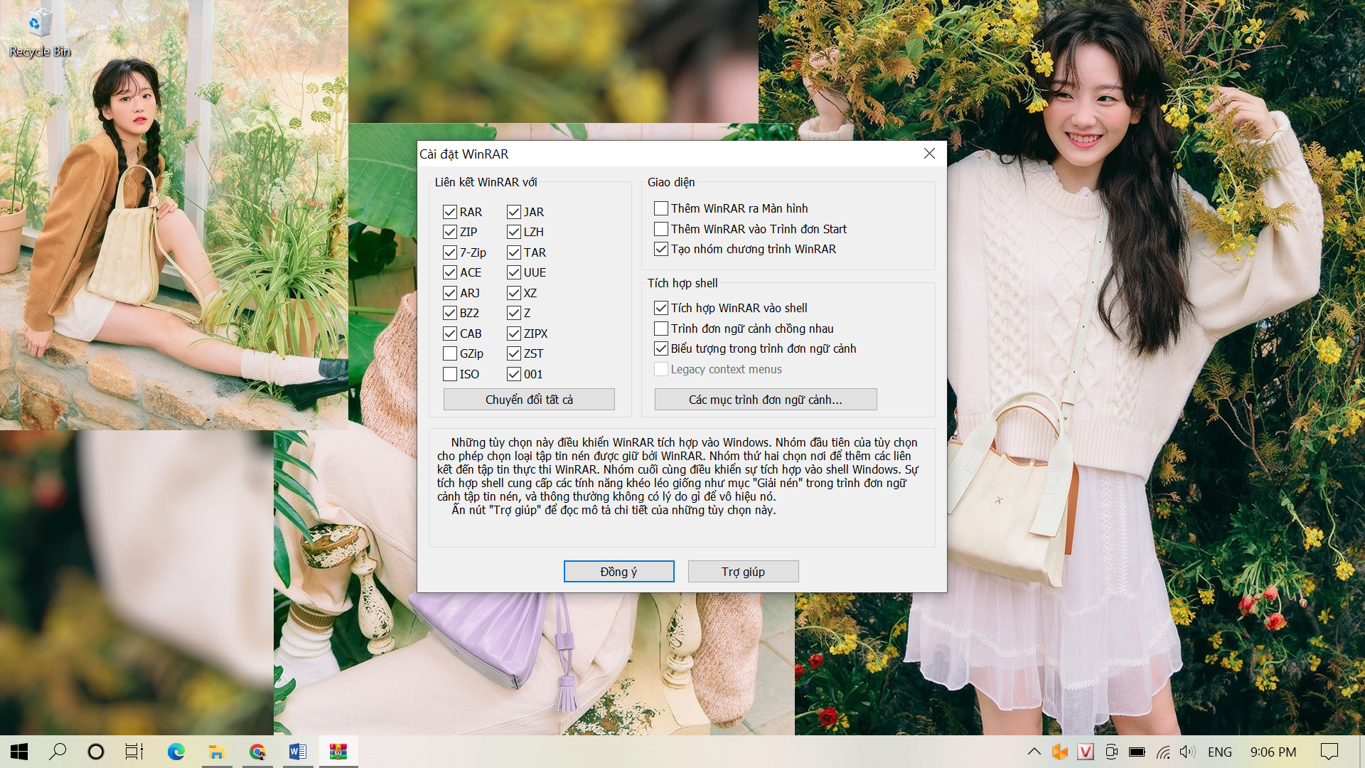The height and width of the screenshot is (768, 1365).
Task: Confirm with the Đồng ý button
Action: [619, 572]
